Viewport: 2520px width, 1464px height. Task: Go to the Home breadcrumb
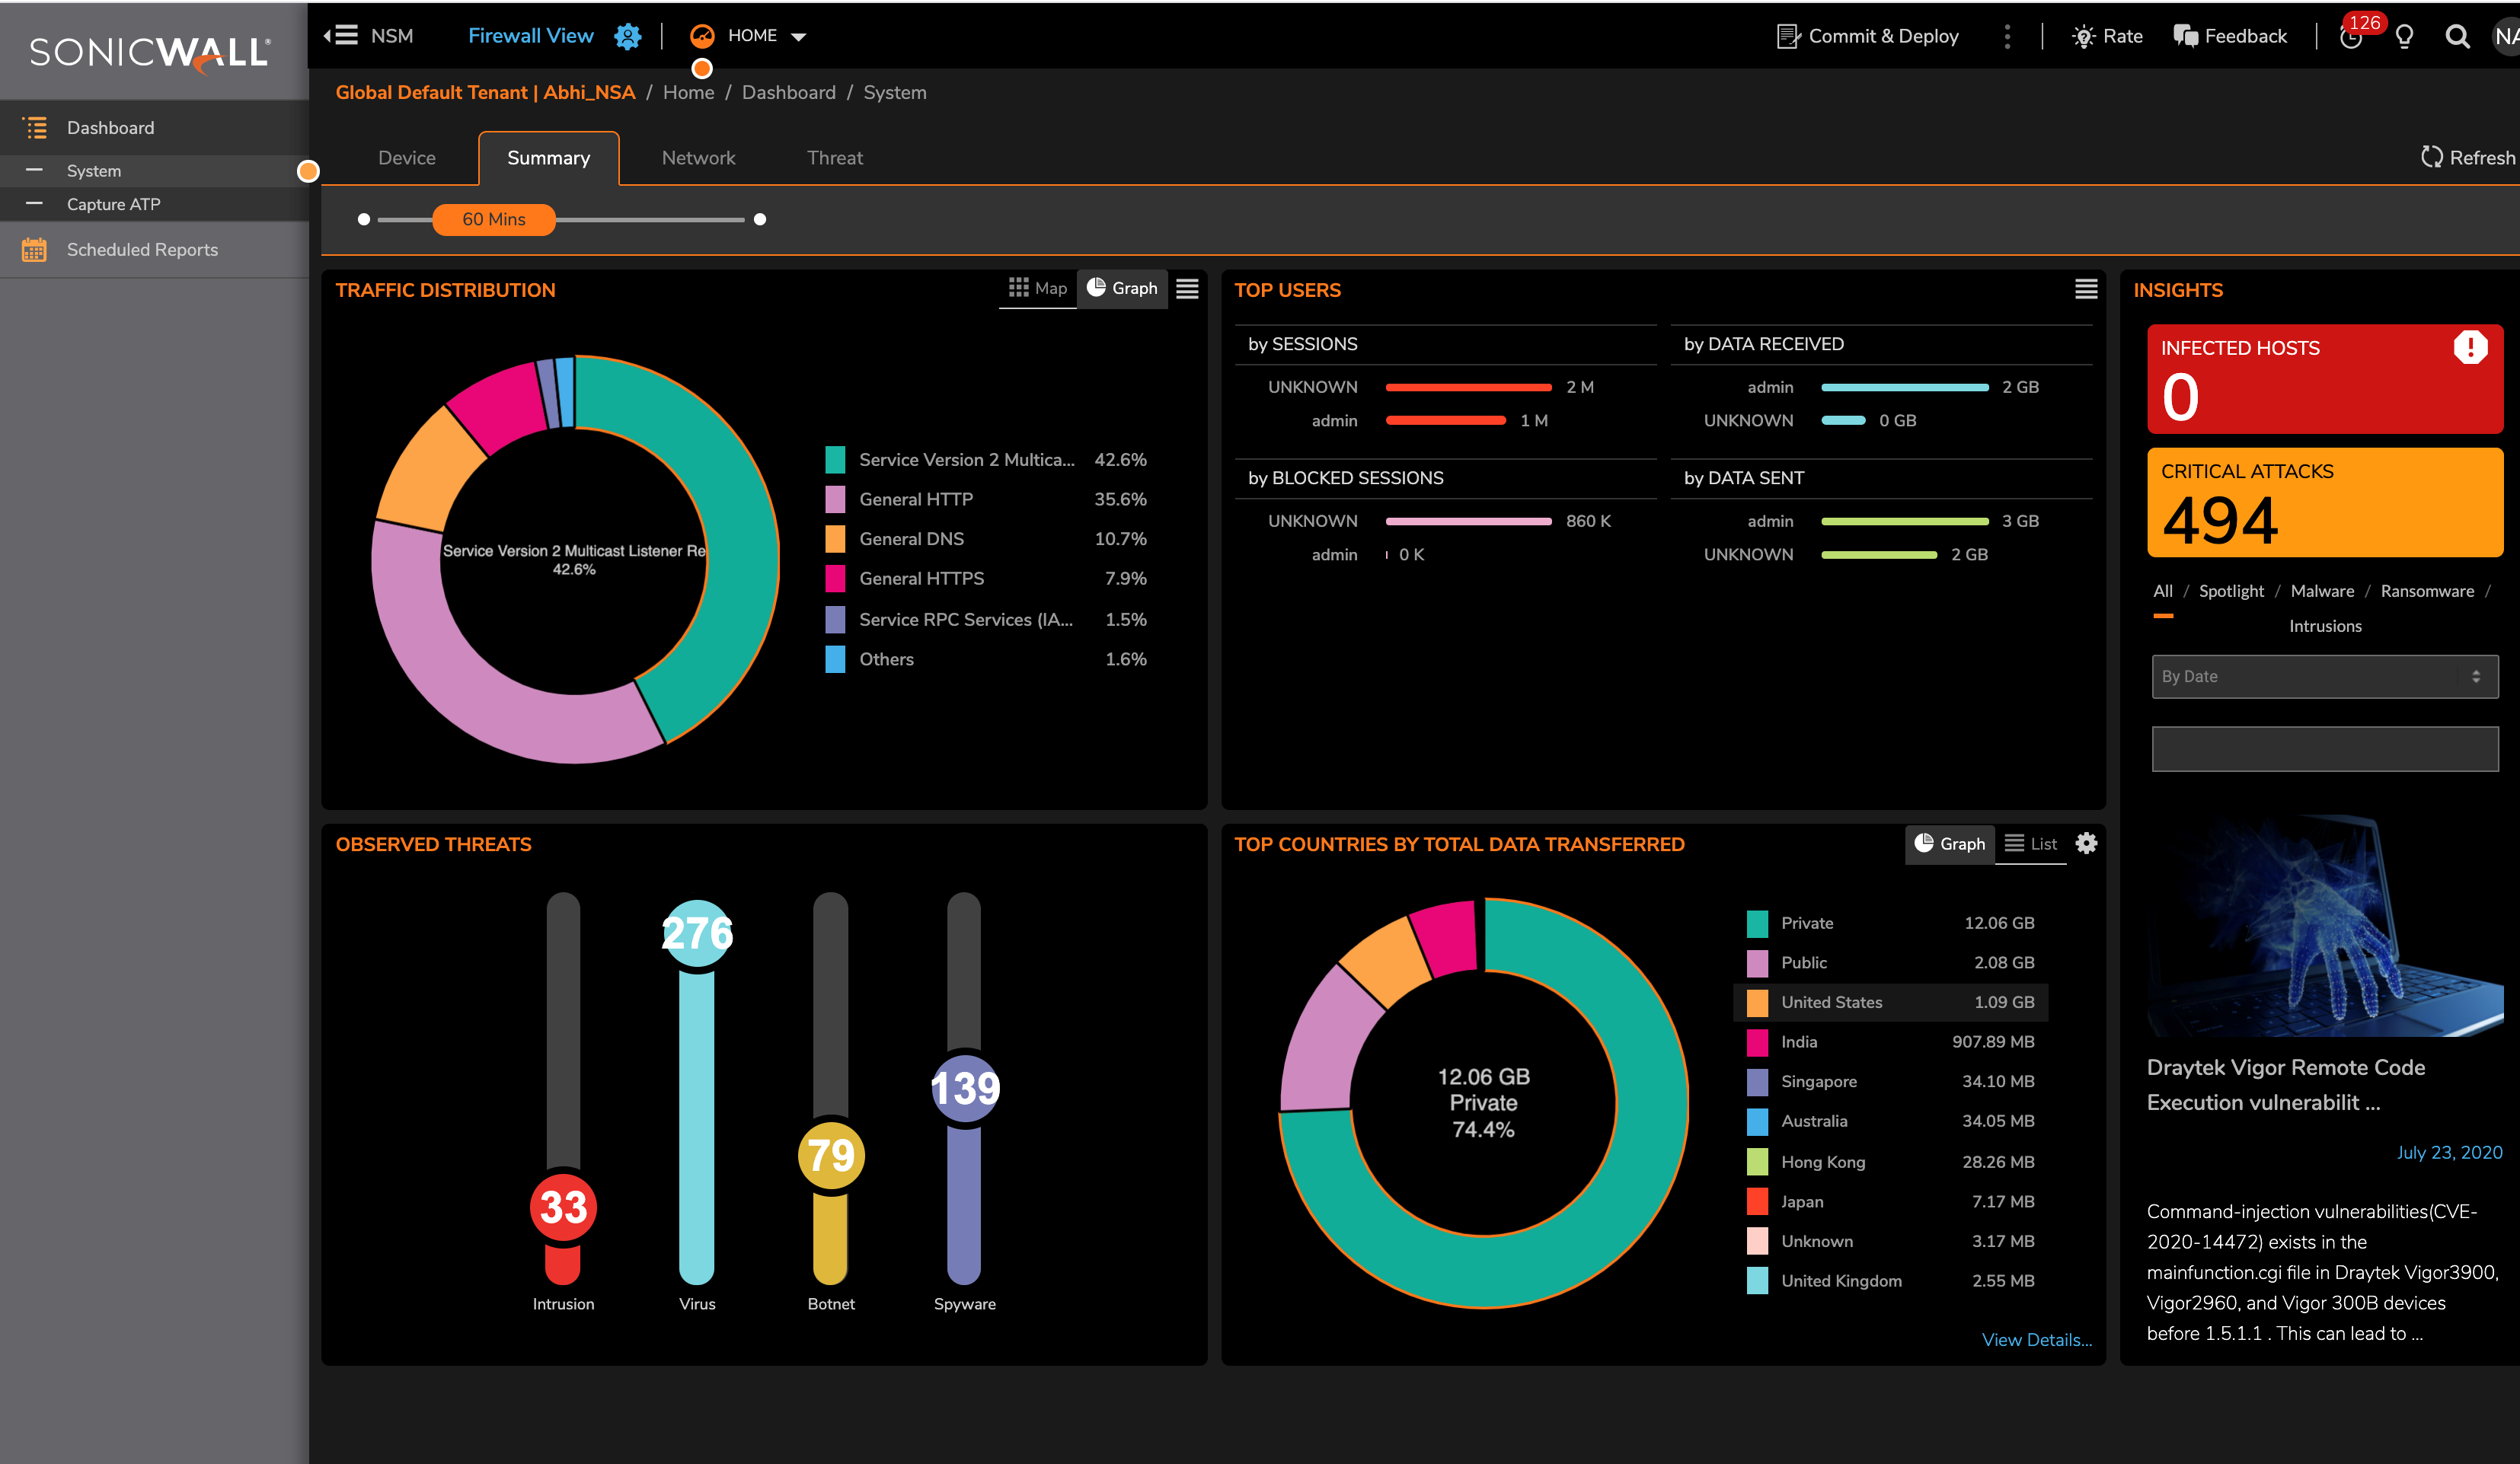[688, 92]
